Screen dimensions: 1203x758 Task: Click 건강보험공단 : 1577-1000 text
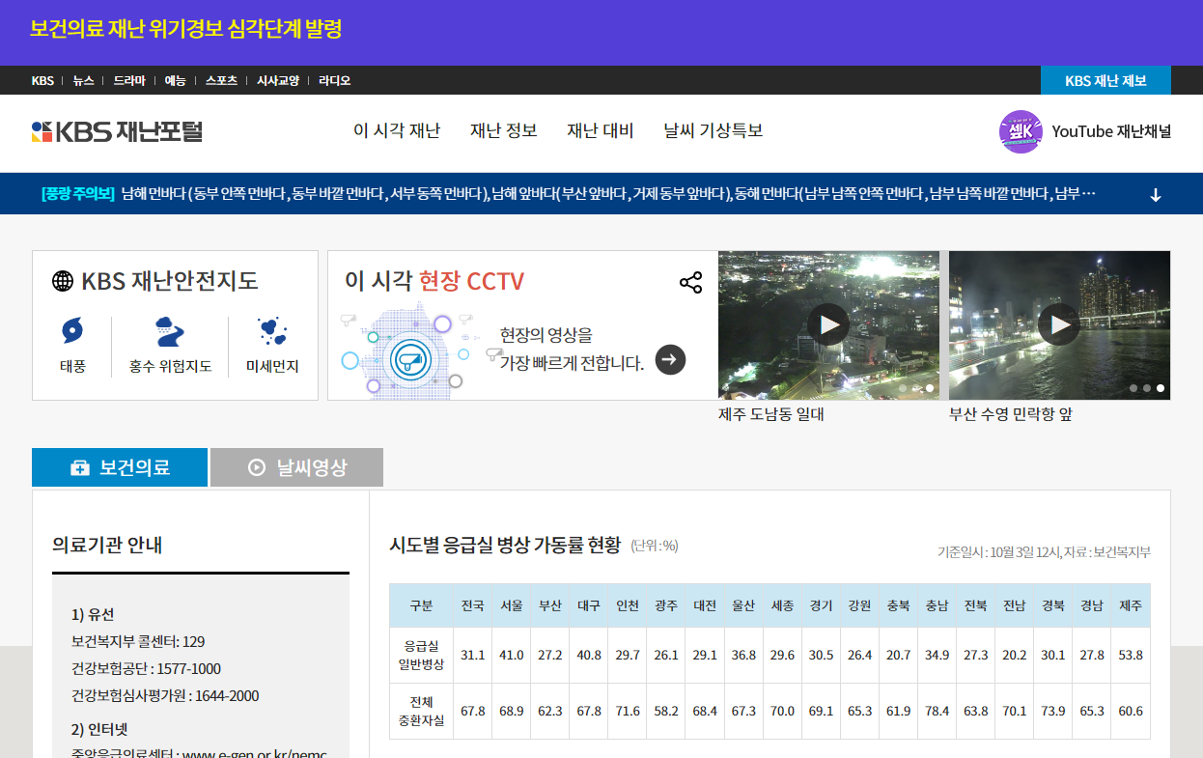point(146,668)
